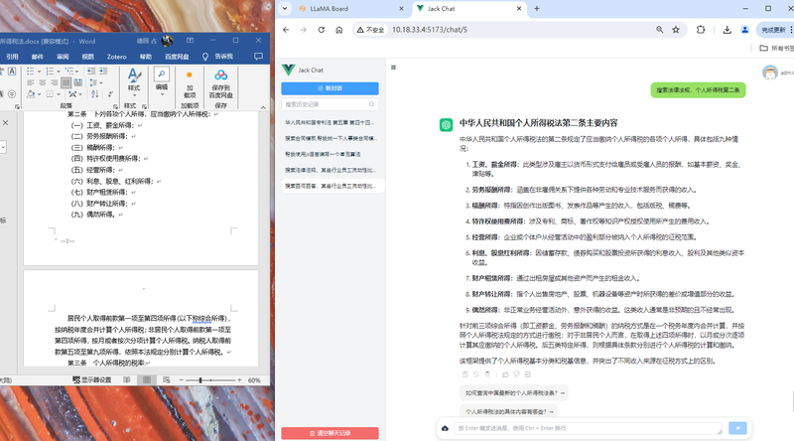Open browser downloads icon
Image resolution: width=794 pixels, height=441 pixels.
[727, 30]
